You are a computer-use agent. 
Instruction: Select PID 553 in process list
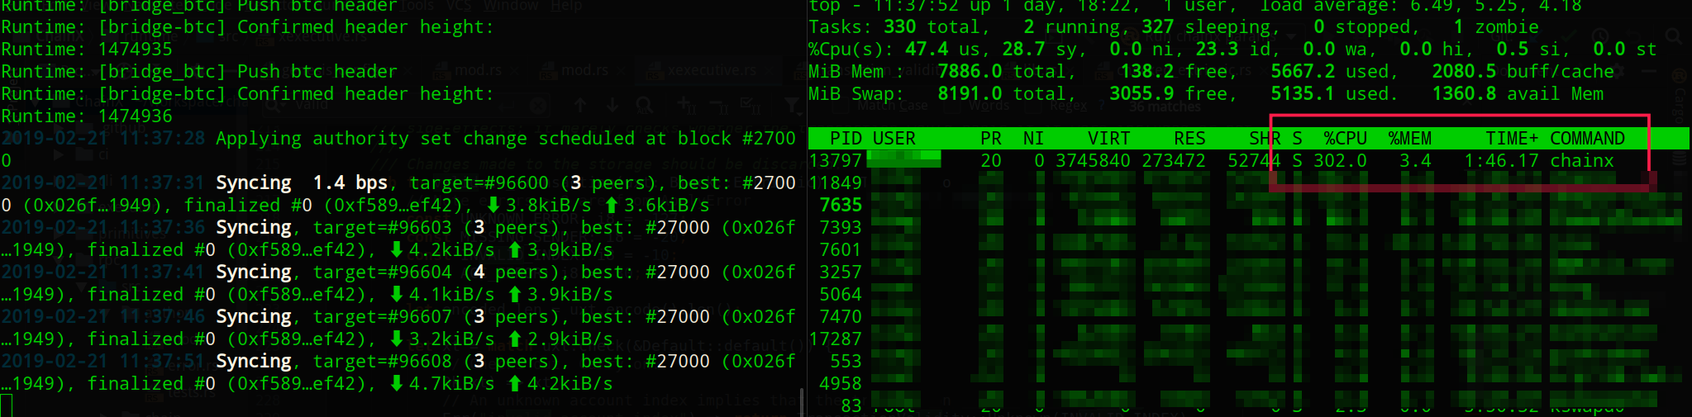(x=846, y=362)
